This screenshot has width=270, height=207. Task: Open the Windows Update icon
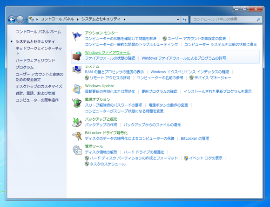(77, 89)
